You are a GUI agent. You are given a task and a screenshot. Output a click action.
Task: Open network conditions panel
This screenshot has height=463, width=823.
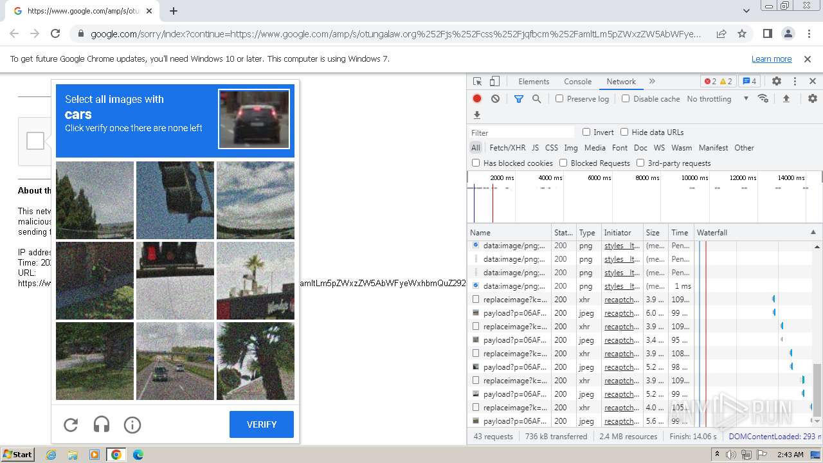coord(763,98)
